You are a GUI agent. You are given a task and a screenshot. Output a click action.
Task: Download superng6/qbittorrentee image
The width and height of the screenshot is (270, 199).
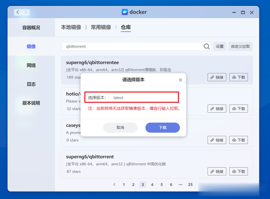click(x=238, y=77)
